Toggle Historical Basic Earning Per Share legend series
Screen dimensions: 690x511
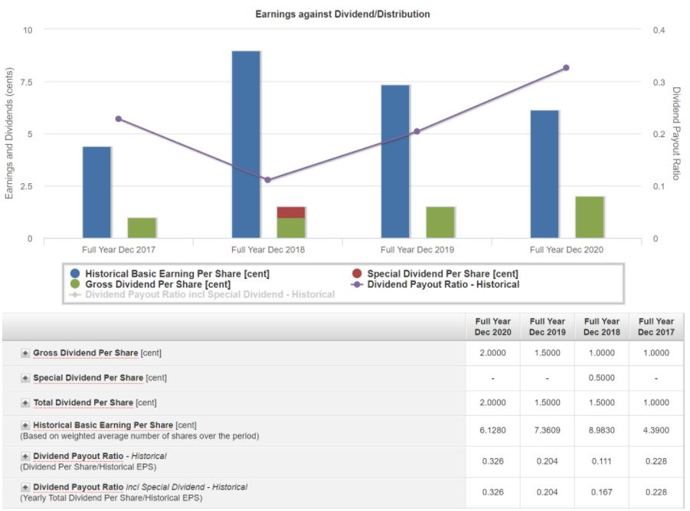coord(177,274)
